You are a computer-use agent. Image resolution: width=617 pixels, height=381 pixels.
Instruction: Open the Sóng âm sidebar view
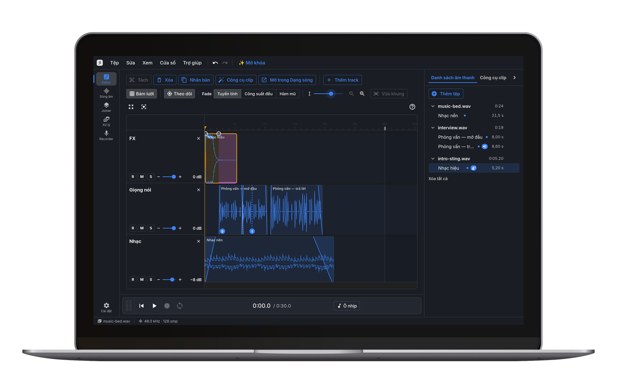click(x=106, y=93)
